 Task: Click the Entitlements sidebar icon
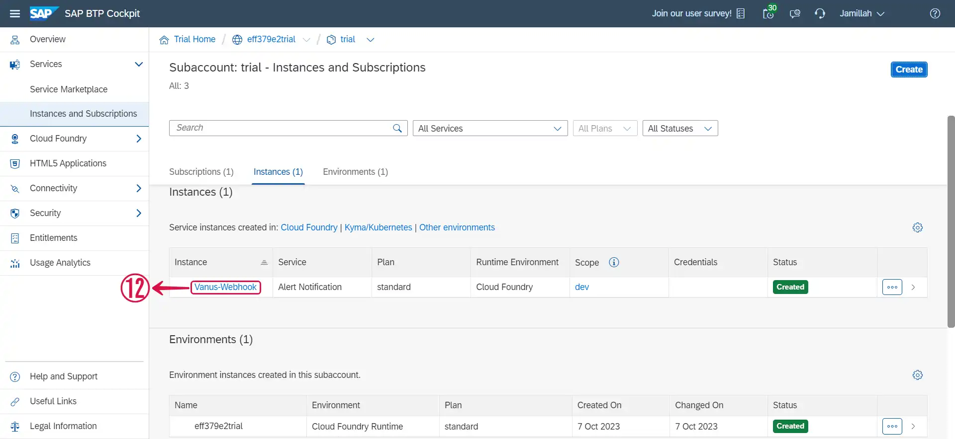[15, 238]
